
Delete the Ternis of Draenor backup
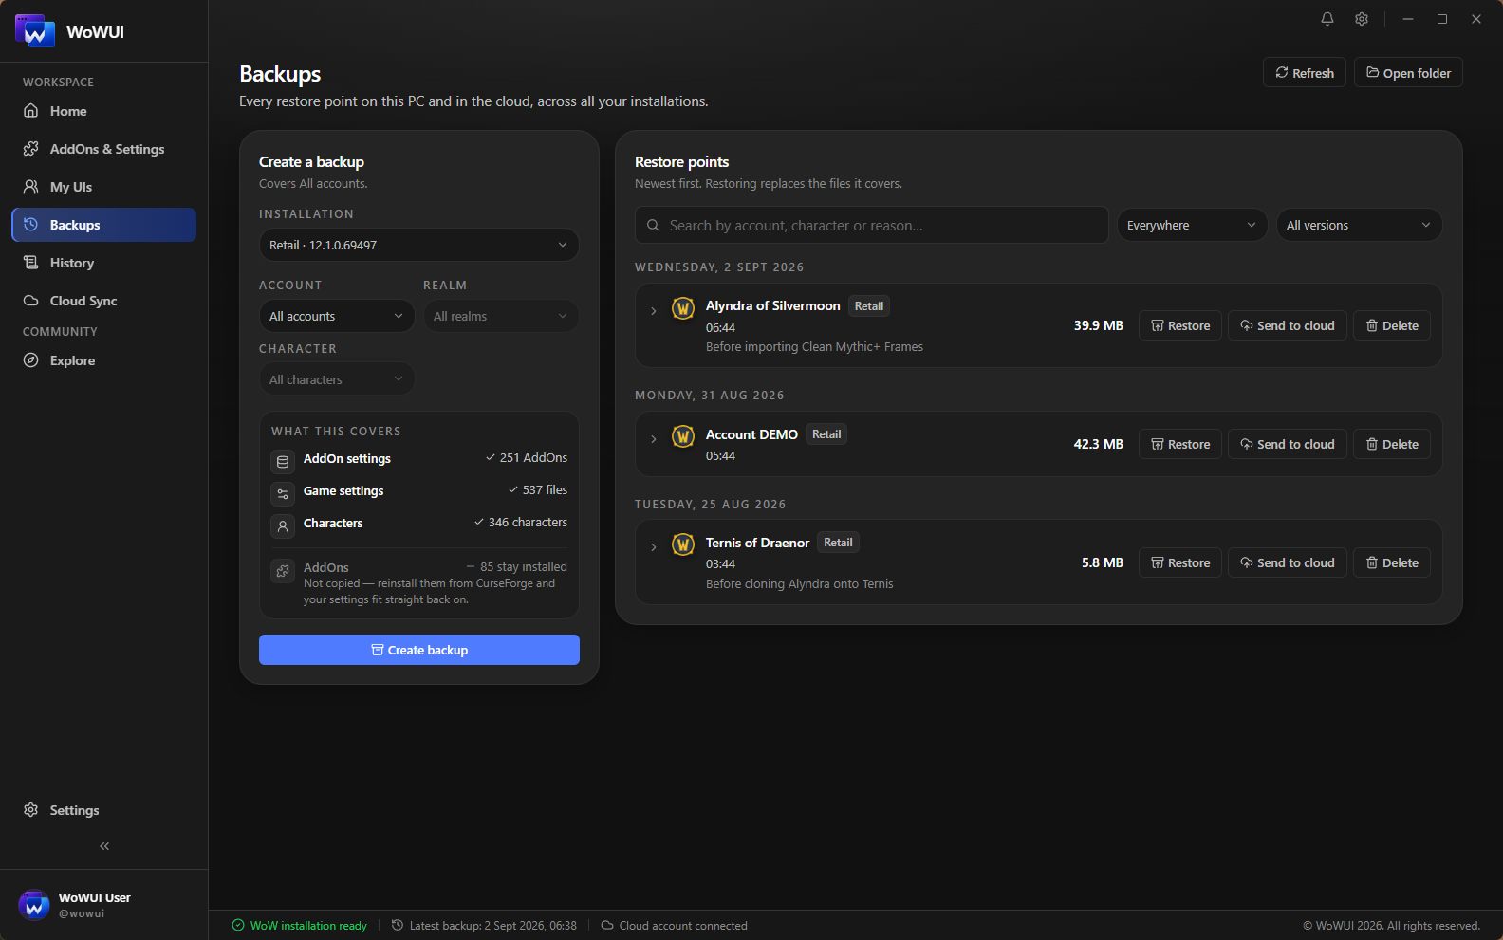click(1392, 562)
